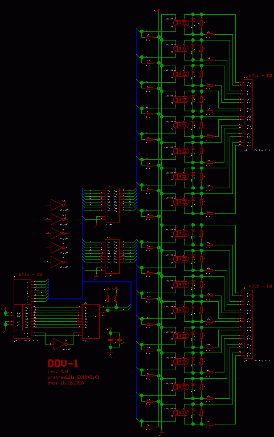The image size is (274, 437).
Task: Click the large DDV-1 title text
Action: click(x=63, y=363)
